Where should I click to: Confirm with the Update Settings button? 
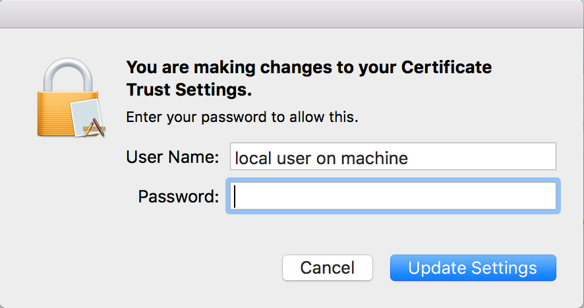click(473, 268)
